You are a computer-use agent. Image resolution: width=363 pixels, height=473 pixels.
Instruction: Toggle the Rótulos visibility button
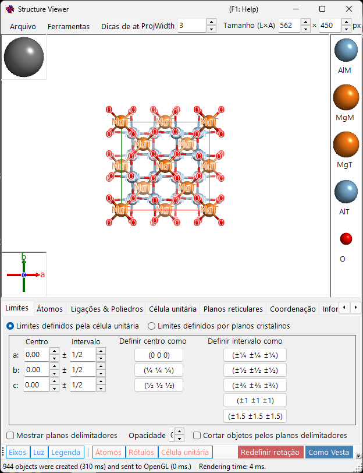tap(141, 452)
